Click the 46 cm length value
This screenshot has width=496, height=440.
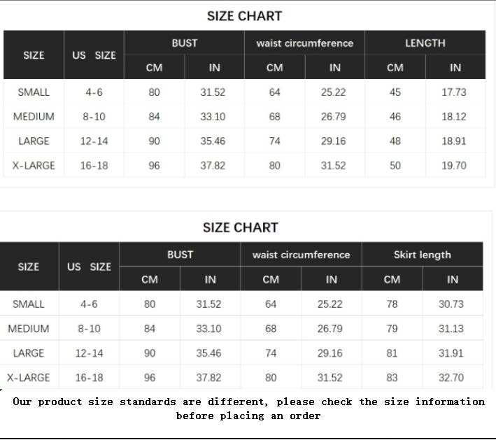tap(395, 117)
